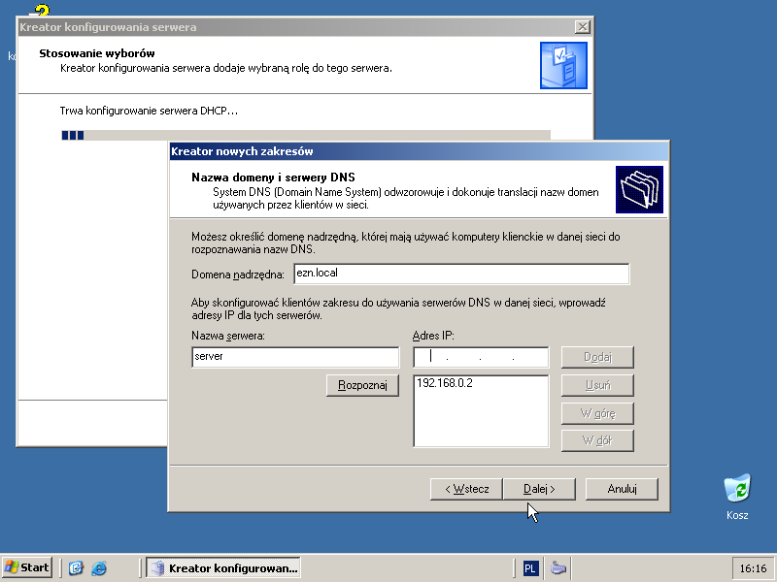The width and height of the screenshot is (777, 582).
Task: Focus the Domena nadrzędna text field
Action: click(461, 274)
